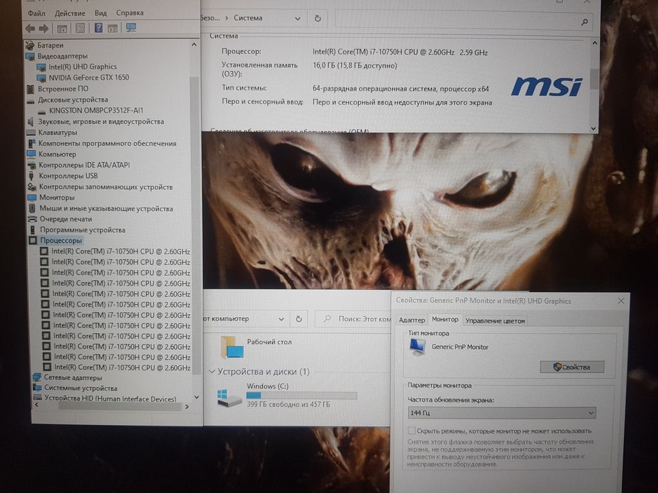The image size is (658, 493).
Task: Click the Generic PnP Monitor icon in dialog
Action: [418, 347]
